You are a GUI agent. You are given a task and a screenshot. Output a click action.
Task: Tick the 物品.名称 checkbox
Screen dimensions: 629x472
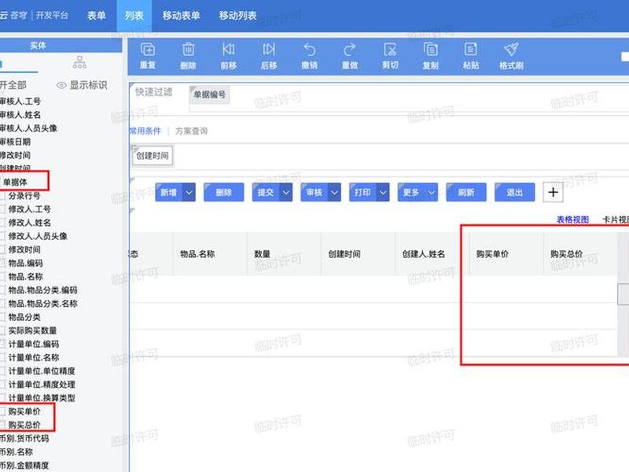pos(3,277)
